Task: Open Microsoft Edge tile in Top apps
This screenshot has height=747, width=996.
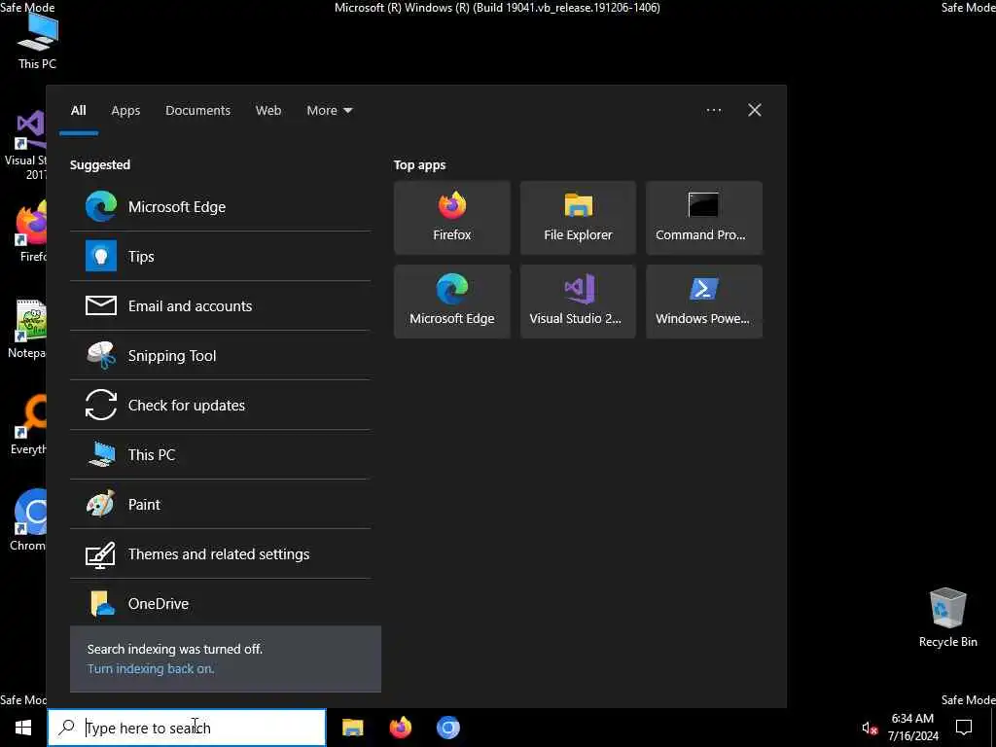Action: point(451,302)
